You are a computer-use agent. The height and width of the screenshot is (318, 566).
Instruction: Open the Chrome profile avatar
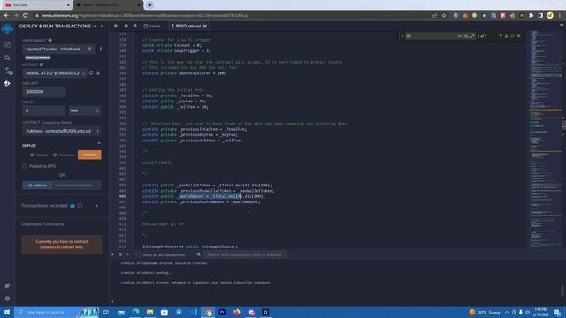[x=550, y=16]
